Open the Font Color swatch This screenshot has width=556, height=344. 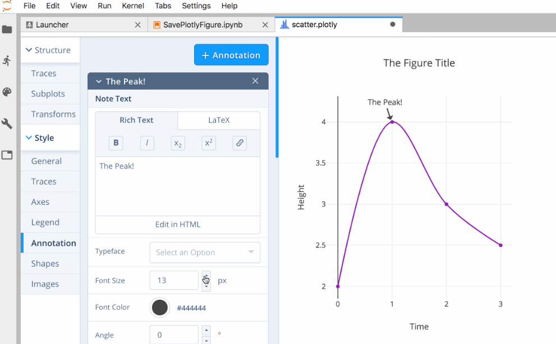coord(159,308)
